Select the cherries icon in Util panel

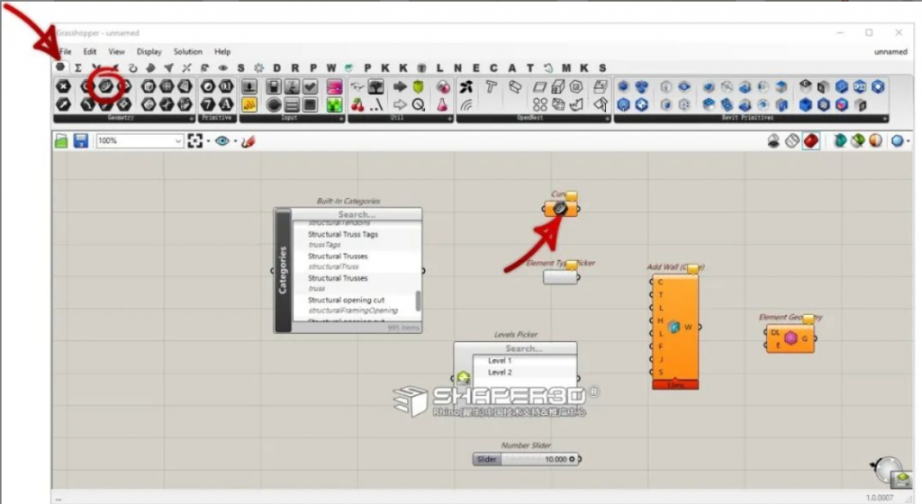tap(357, 105)
